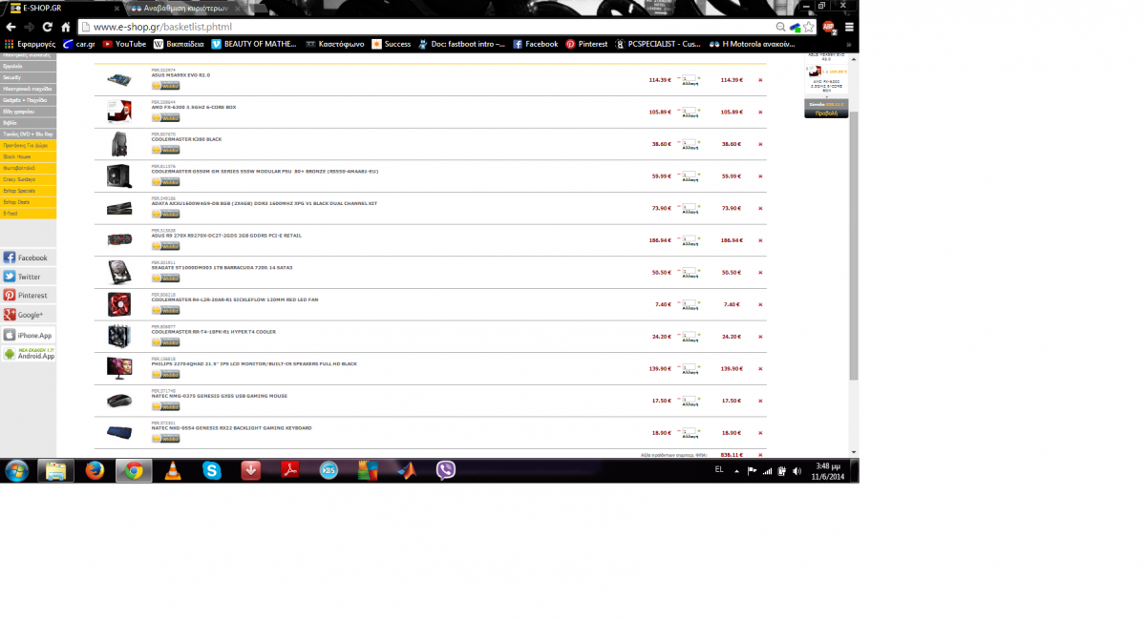Open the YouTube bookmark
Viewport: 1146px width, 619px height.
click(124, 44)
